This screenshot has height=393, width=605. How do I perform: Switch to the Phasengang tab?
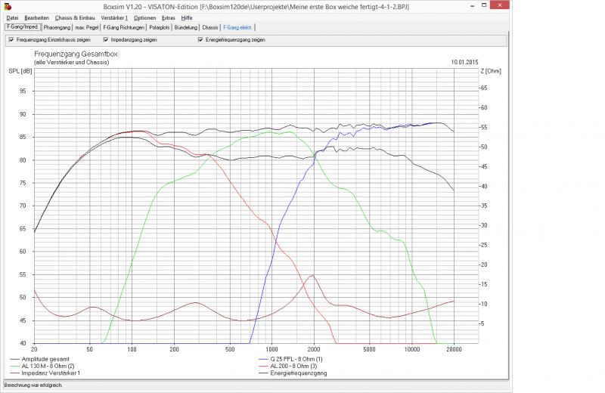(57, 27)
